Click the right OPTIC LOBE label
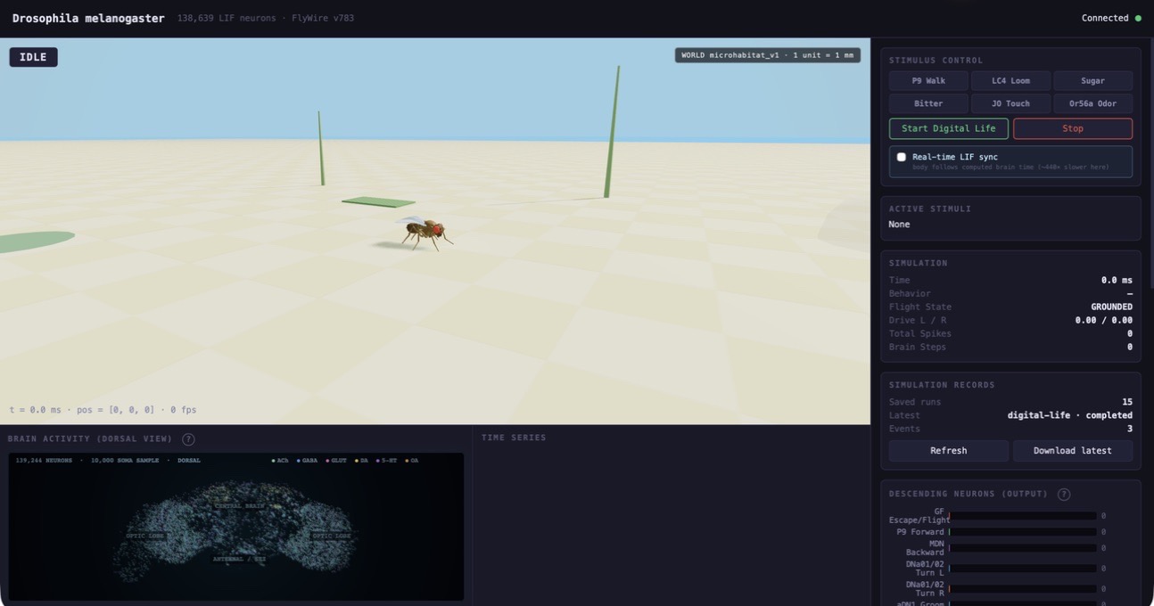Viewport: 1154px width, 606px height. pyautogui.click(x=331, y=536)
